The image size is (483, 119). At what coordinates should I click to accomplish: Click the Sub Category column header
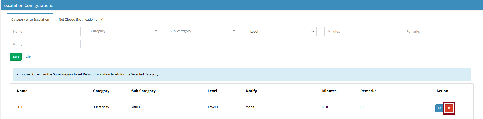143,91
